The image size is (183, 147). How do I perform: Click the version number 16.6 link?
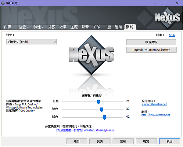pyautogui.click(x=172, y=35)
